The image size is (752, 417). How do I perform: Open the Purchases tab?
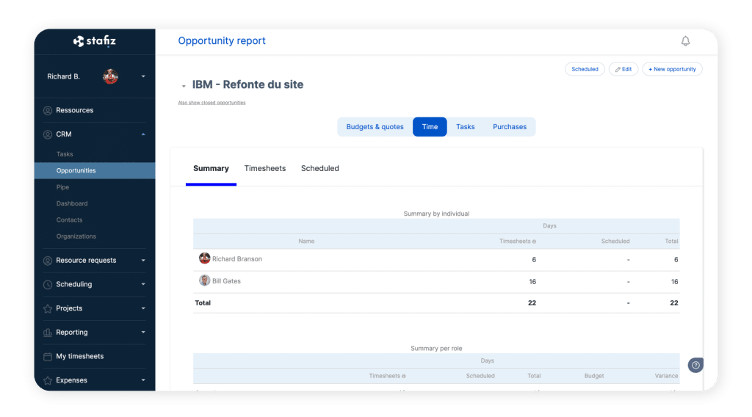510,127
